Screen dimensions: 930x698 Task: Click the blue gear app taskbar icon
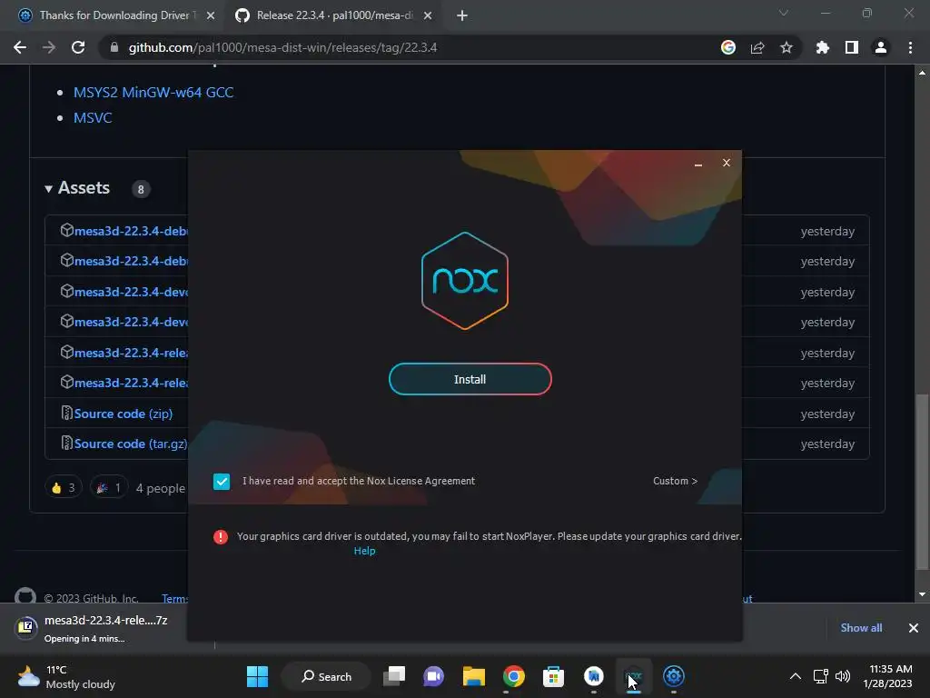(x=674, y=676)
